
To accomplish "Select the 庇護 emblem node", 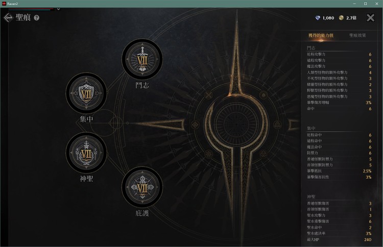I will (142, 187).
